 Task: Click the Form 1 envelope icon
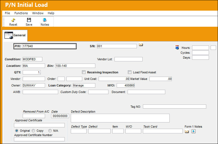[x=187, y=131]
